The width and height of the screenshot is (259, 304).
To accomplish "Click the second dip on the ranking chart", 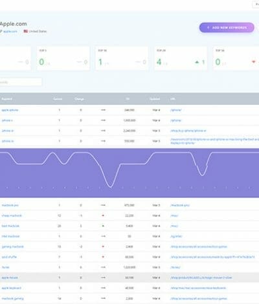I will 64,164.
